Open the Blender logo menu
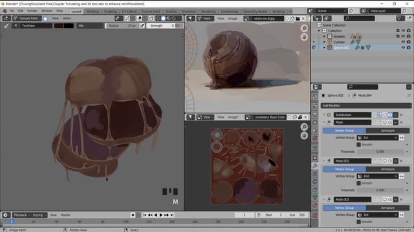 point(5,11)
